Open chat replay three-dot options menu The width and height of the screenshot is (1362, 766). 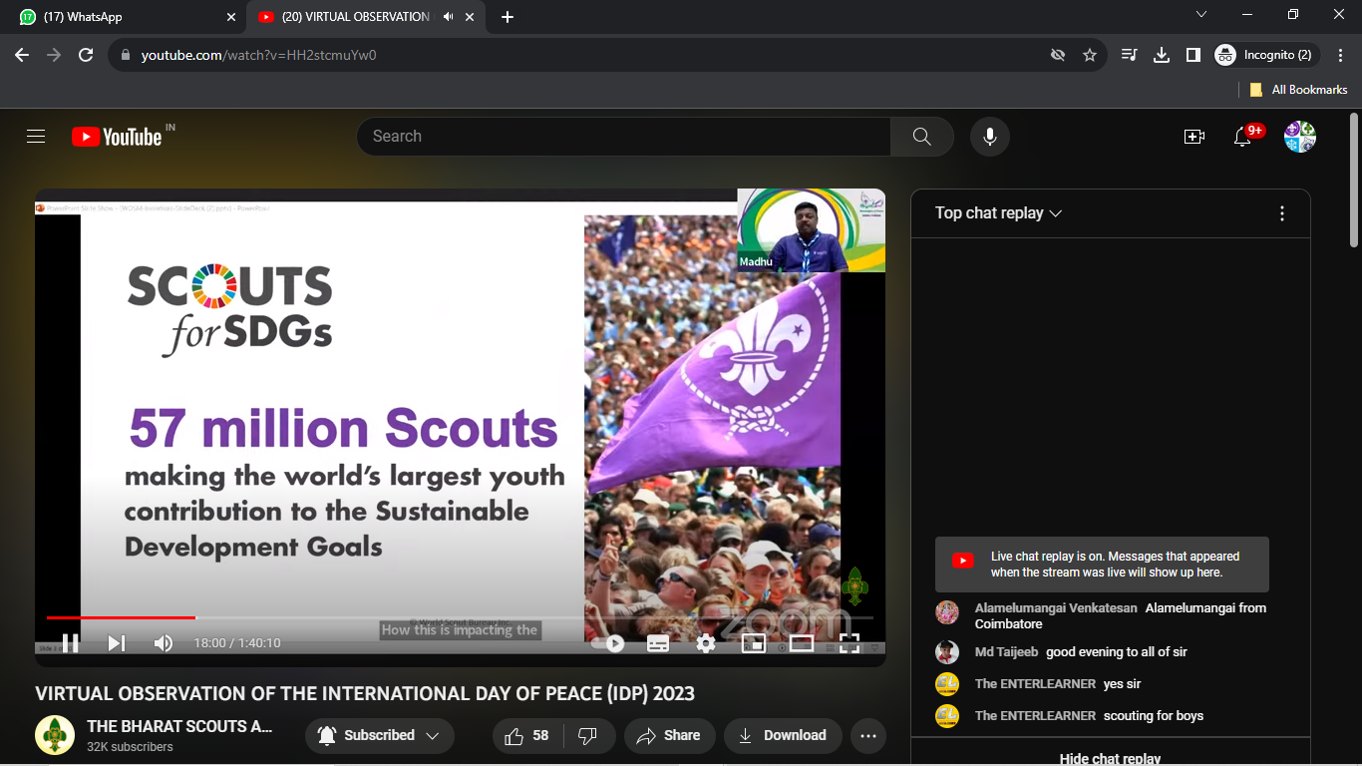1282,213
